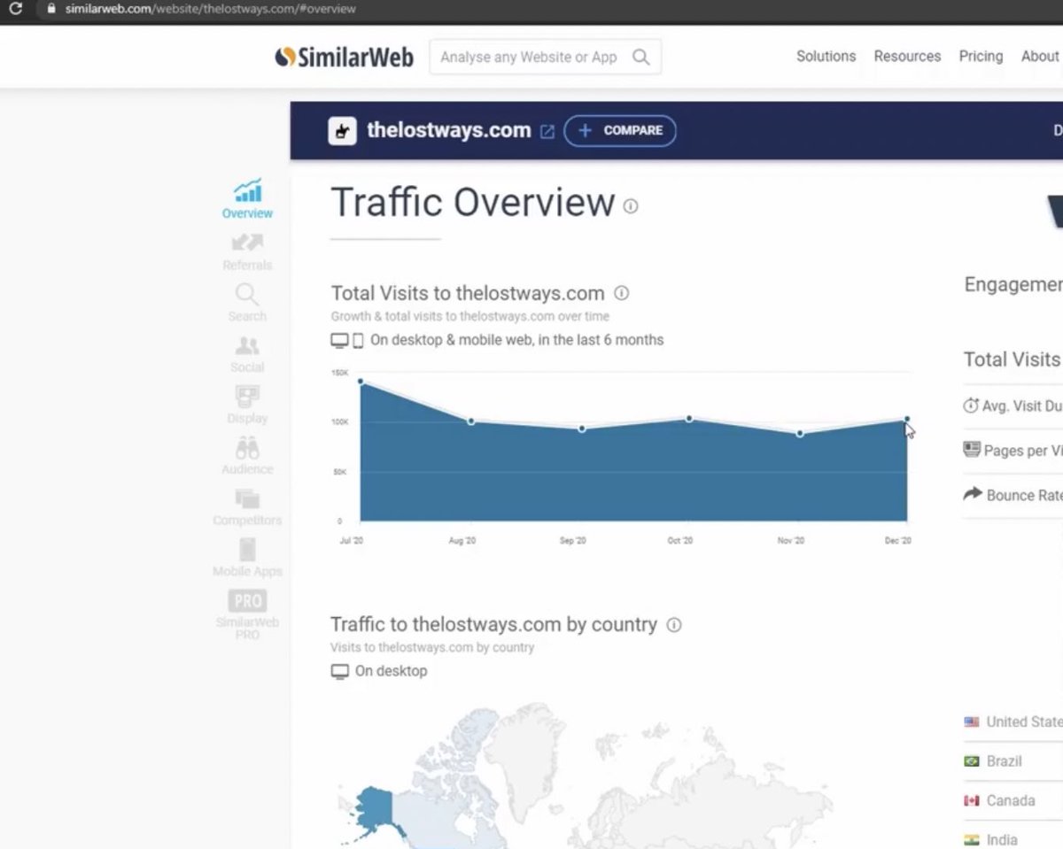Click the desktop device icon above the chart
Image resolution: width=1063 pixels, height=849 pixels.
(x=339, y=340)
